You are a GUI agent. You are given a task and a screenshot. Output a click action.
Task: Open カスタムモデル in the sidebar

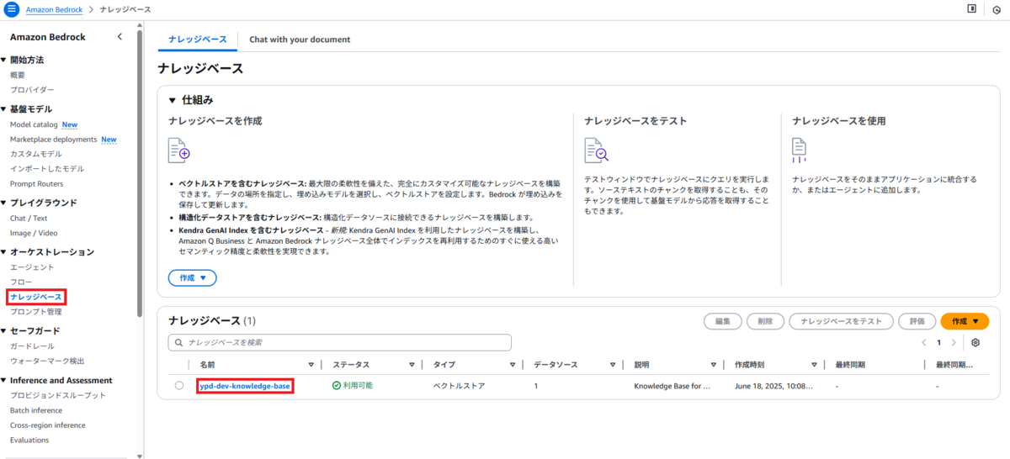[x=36, y=154]
